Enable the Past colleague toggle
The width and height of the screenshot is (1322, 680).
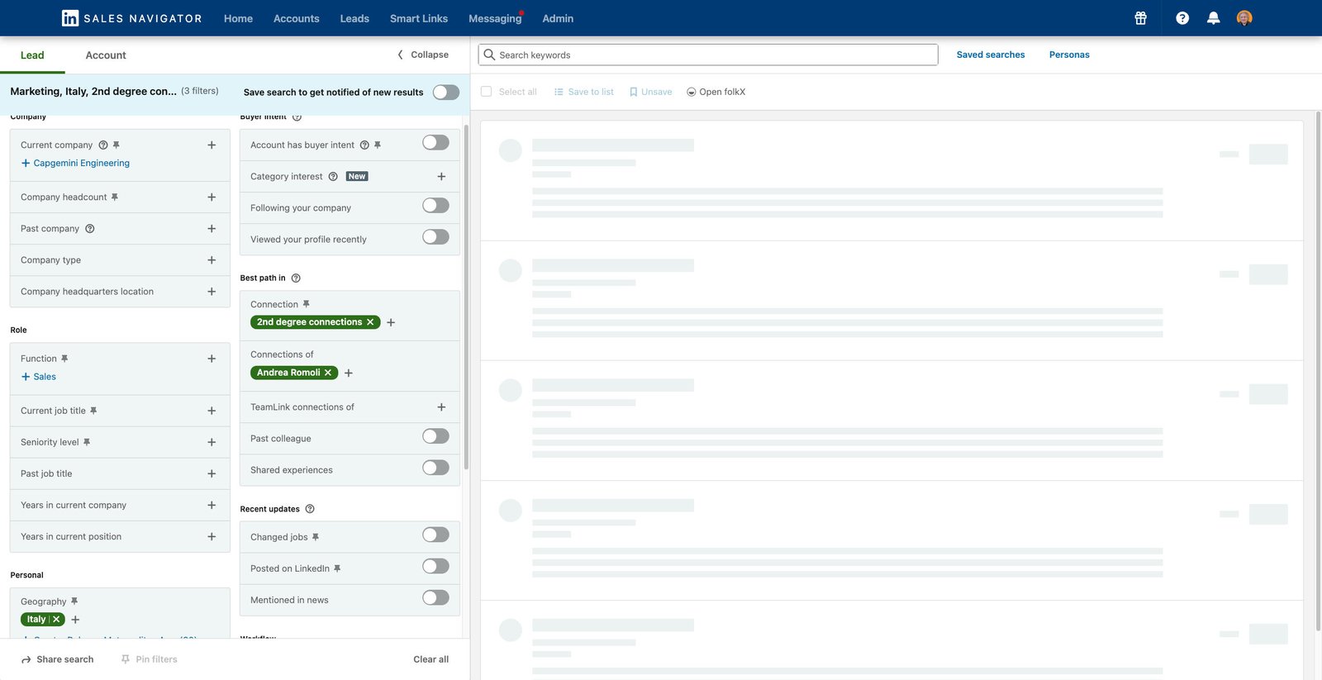435,436
